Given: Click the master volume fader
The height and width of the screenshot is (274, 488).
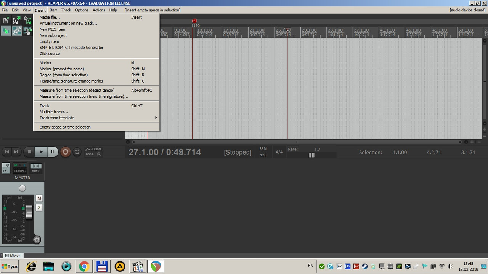Looking at the screenshot, I should (x=29, y=212).
